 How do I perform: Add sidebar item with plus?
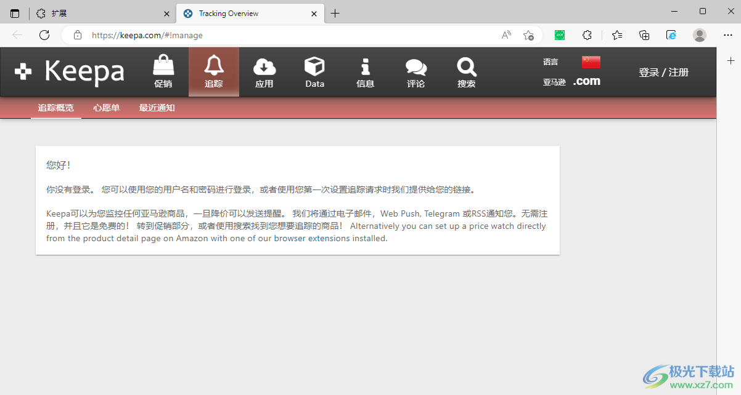tap(731, 60)
